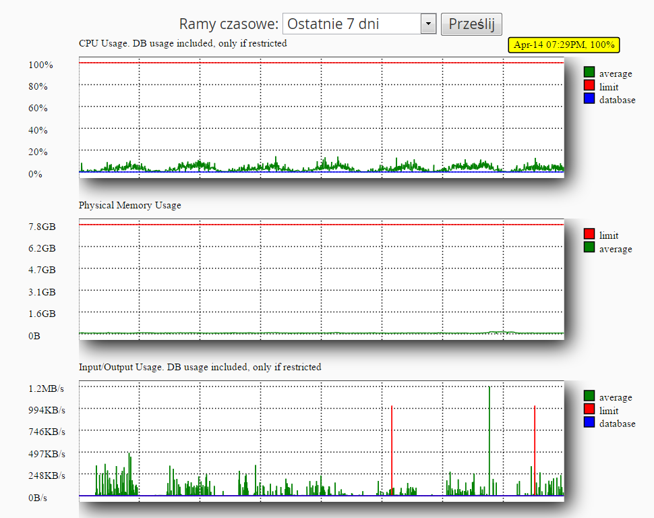This screenshot has width=654, height=518.
Task: Click the 746KB/s I/O axis label
Action: point(47,432)
